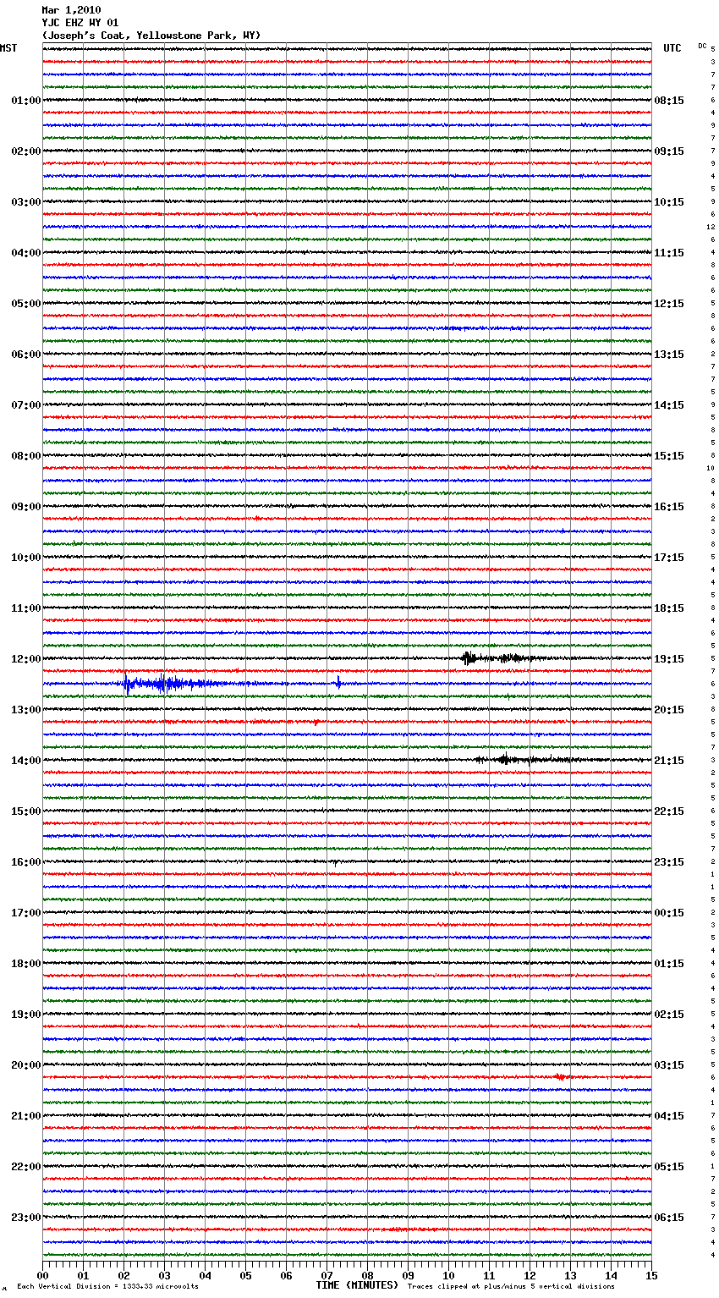Click minute "00" on the bottom time axis
The image size is (719, 1298).
point(42,1275)
